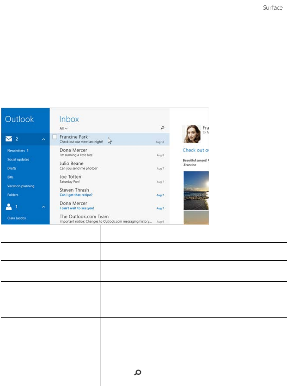Open Francine Park's email

110,139
